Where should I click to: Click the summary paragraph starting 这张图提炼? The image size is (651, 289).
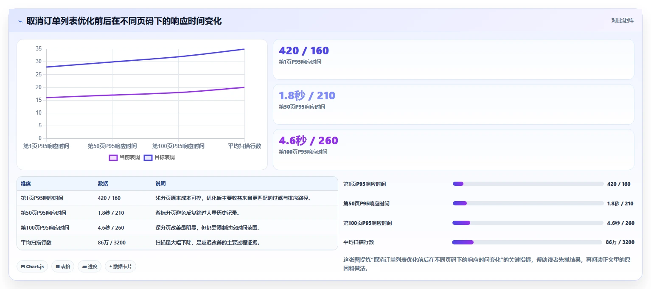[x=487, y=264]
